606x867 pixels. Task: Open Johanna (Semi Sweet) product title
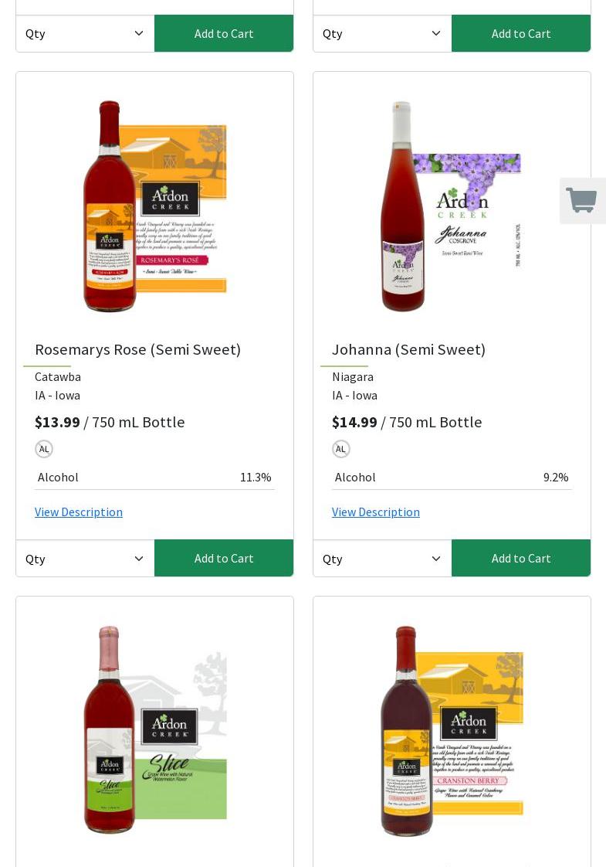coord(409,349)
